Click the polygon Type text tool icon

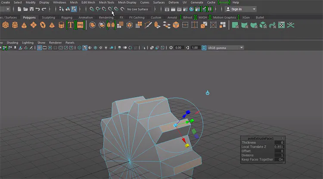[x=70, y=25]
